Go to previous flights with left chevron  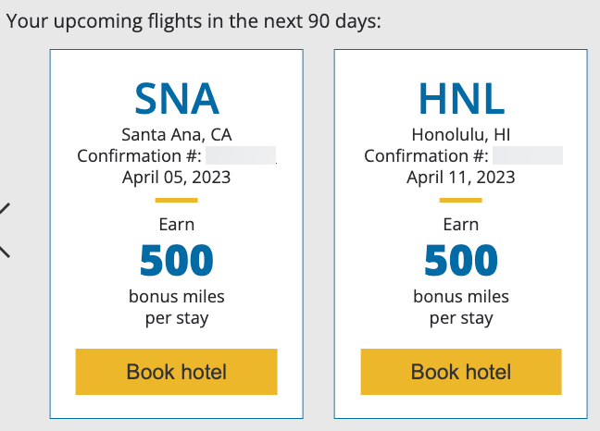tap(5, 230)
